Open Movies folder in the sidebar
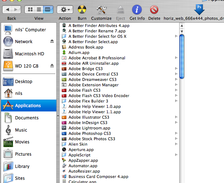This screenshot has height=183, width=224. [x=29, y=142]
